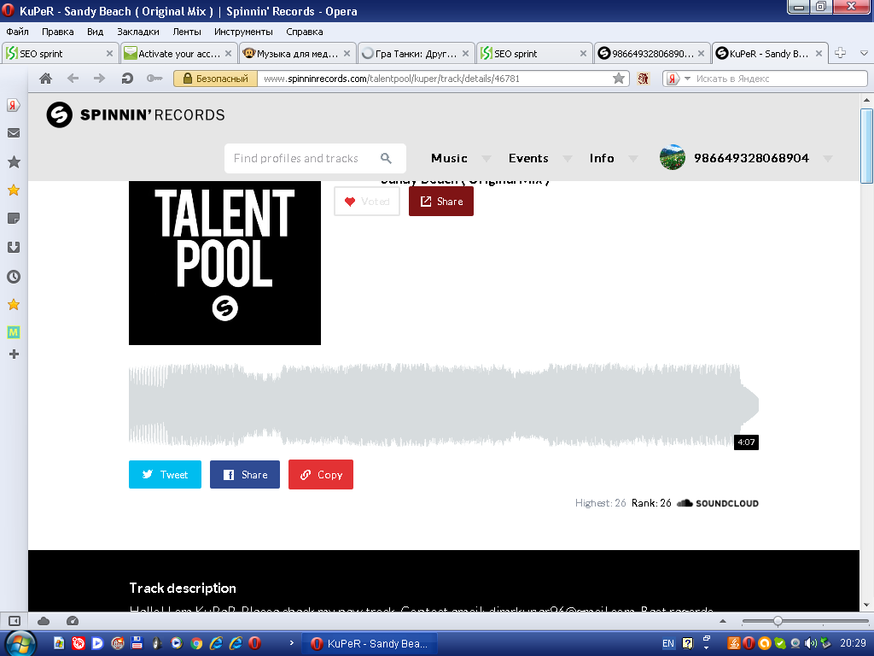
Task: Expand the account dropdown arrow
Action: (828, 158)
